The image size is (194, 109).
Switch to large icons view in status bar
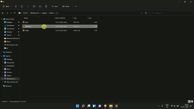(192, 101)
